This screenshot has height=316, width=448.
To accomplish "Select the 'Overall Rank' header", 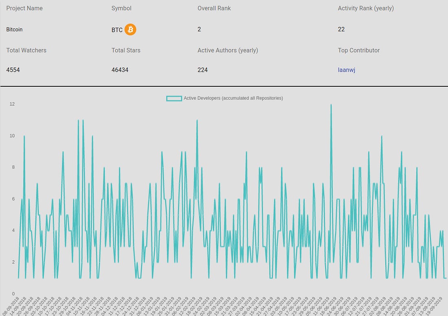I will 214,8.
